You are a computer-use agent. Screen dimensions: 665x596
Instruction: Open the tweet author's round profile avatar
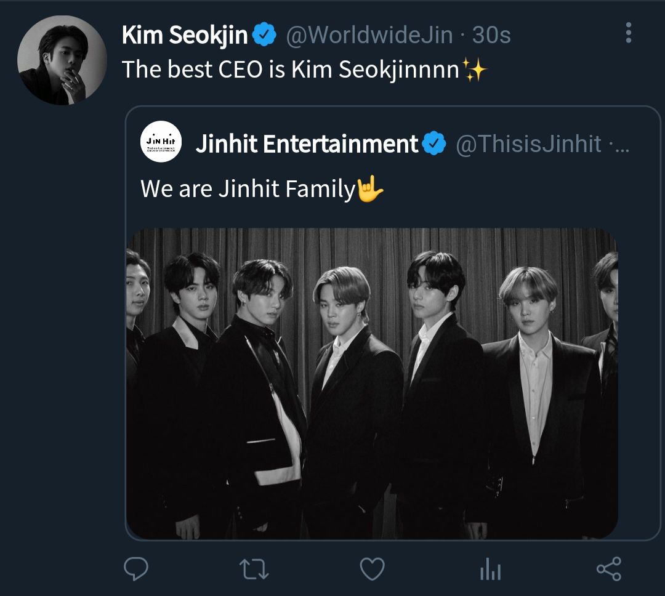point(62,60)
